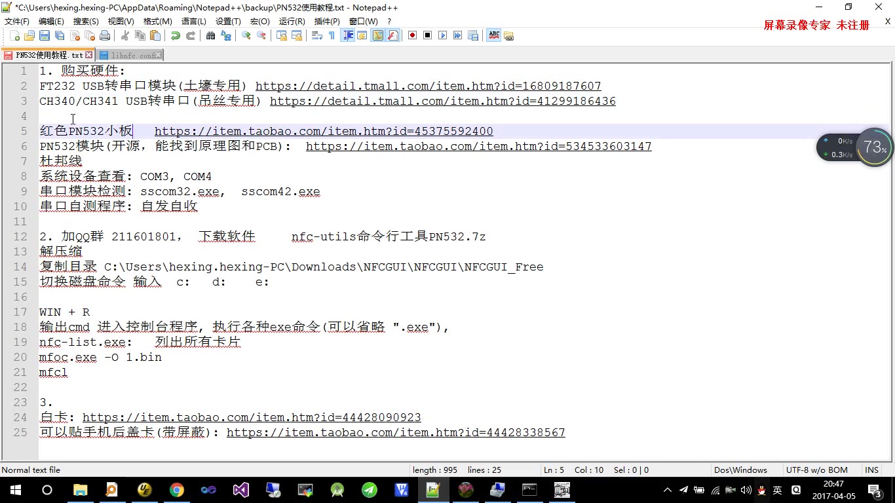Open Visual Studio from the taskbar
The image size is (895, 503).
pos(240,490)
